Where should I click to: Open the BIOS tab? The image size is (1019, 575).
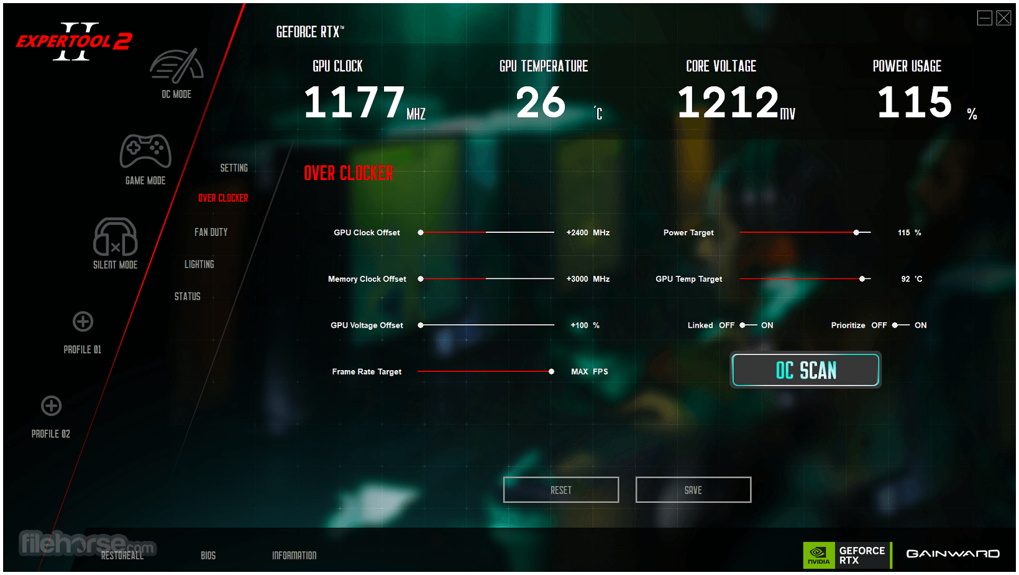point(208,556)
